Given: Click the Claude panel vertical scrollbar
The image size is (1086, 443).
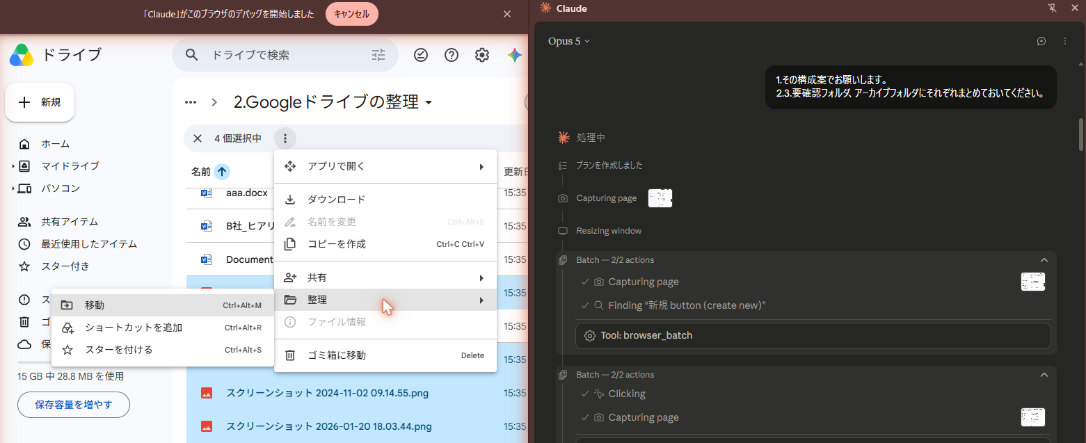Looking at the screenshot, I should pos(1080,134).
